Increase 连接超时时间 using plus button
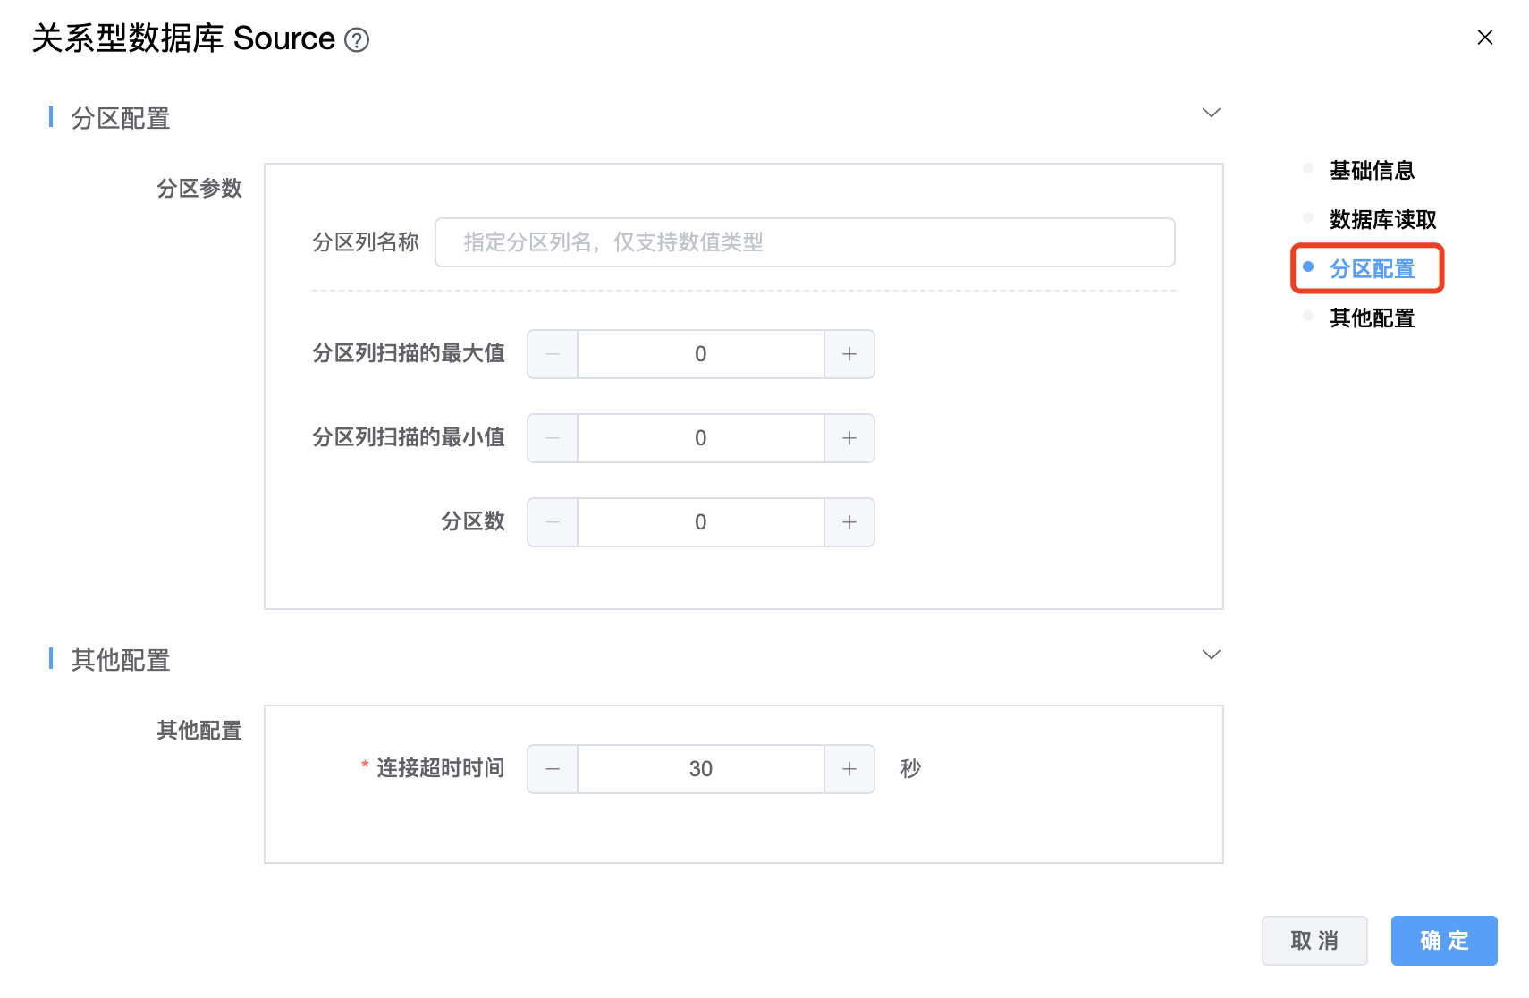 (849, 769)
